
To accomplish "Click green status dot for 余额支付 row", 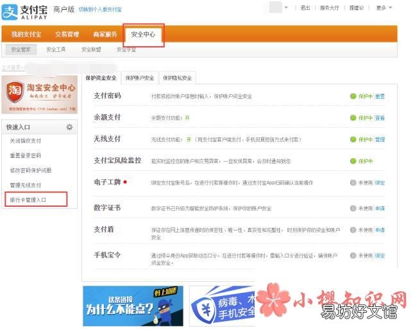I will coord(353,118).
